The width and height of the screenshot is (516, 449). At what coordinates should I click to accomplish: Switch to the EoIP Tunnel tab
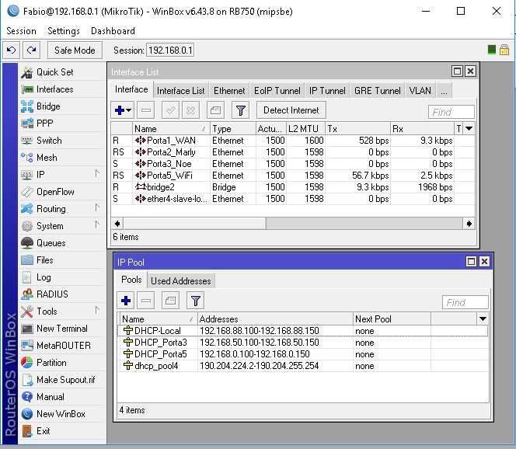(x=277, y=91)
